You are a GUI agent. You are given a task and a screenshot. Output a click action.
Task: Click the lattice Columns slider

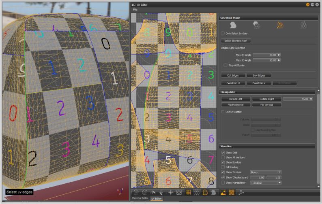(x=266, y=119)
